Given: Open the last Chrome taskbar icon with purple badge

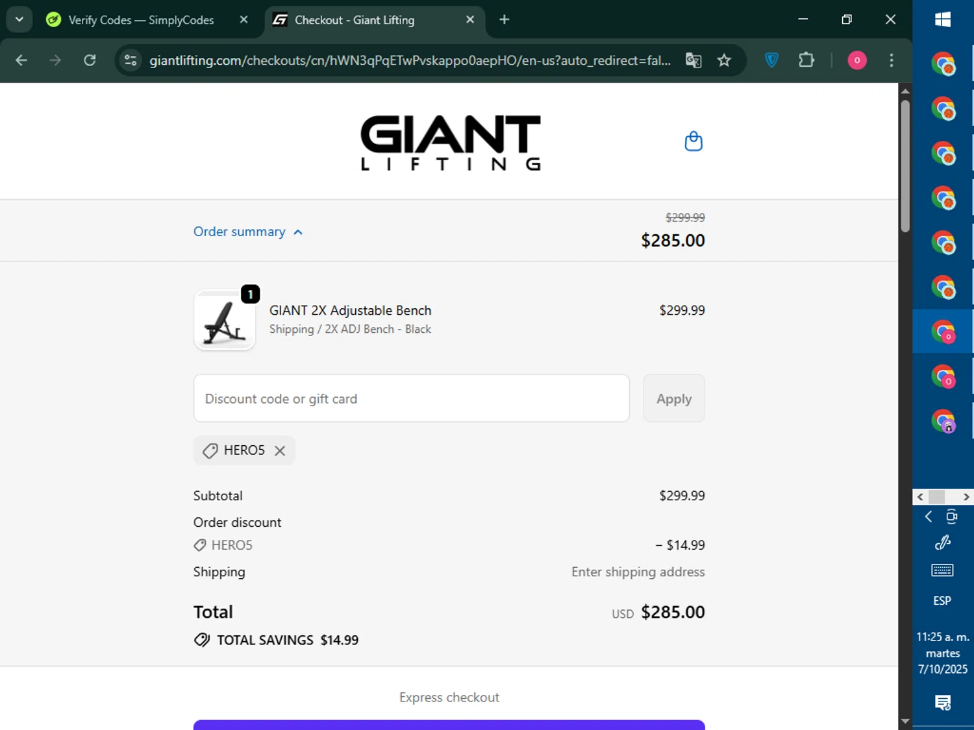Looking at the screenshot, I should pyautogui.click(x=943, y=421).
